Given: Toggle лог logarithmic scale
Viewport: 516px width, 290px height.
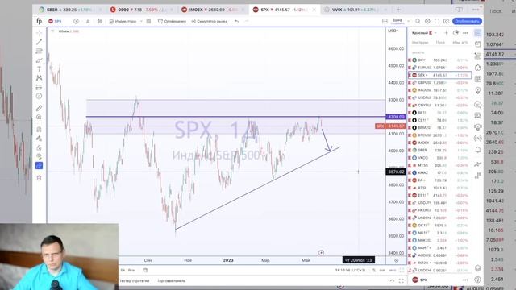Looking at the screenshot, I should [382, 271].
